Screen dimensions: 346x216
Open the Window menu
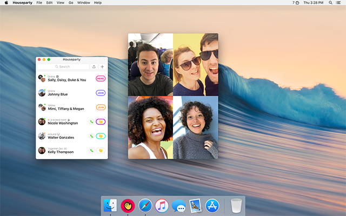point(83,3)
